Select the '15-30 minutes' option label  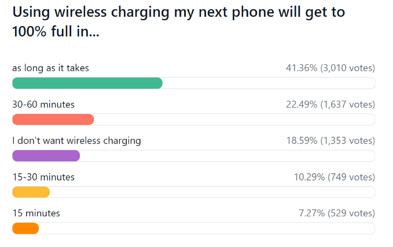43,177
